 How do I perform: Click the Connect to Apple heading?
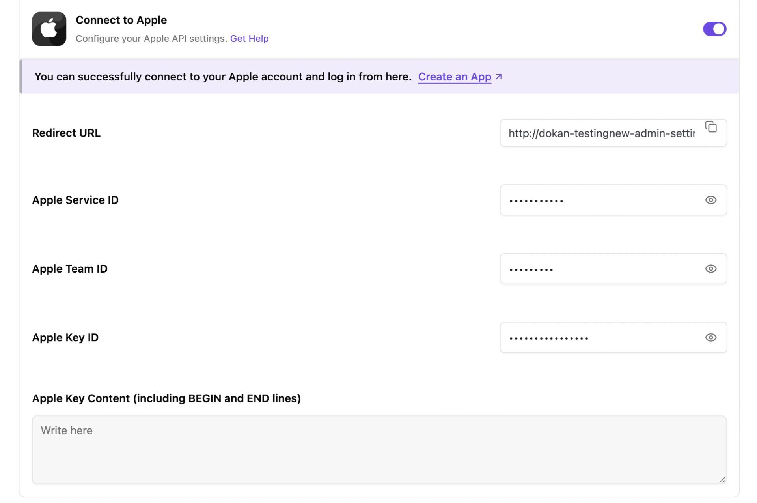coord(121,20)
